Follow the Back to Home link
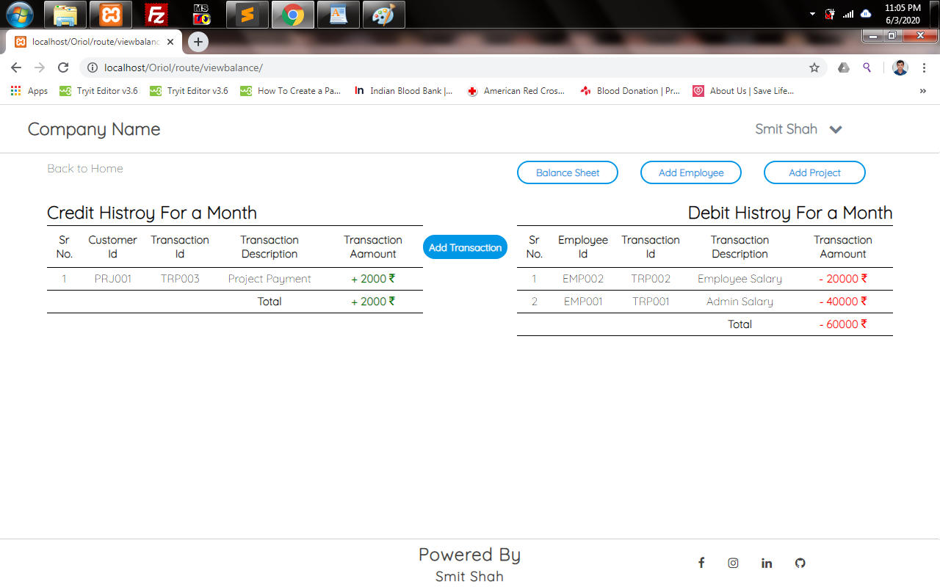This screenshot has width=940, height=587. pyautogui.click(x=85, y=169)
